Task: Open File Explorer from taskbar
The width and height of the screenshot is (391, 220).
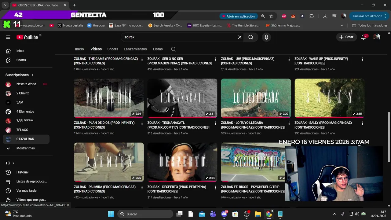Action: tap(258, 214)
